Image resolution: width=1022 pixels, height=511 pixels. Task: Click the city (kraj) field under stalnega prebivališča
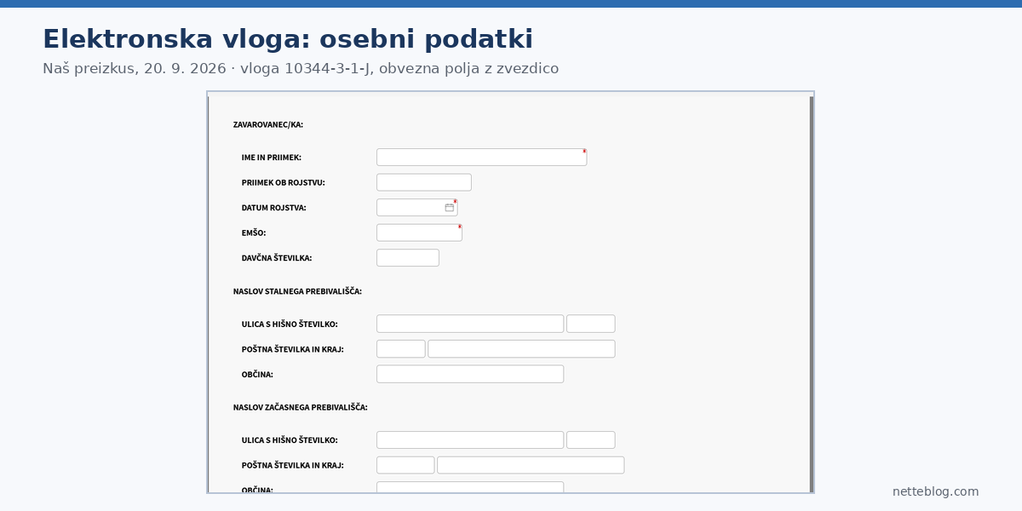521,349
